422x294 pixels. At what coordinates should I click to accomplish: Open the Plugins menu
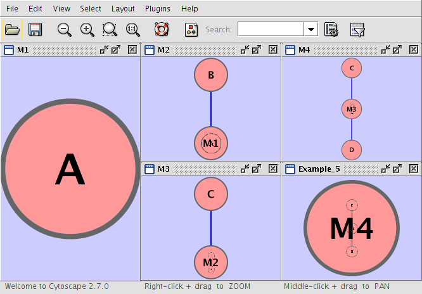pyautogui.click(x=158, y=9)
